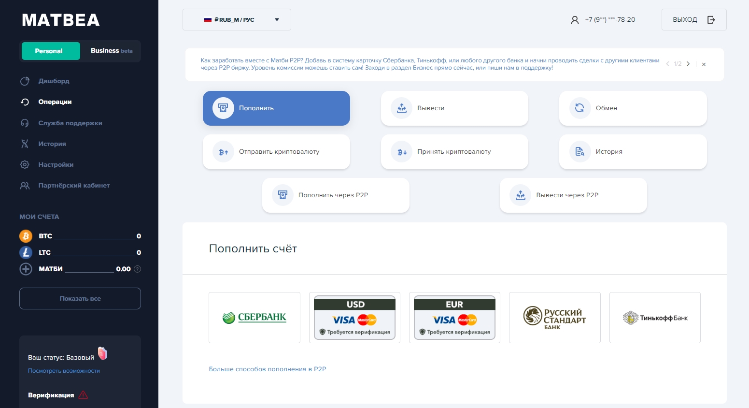Select Тинькофф Банк deposit option

(655, 318)
